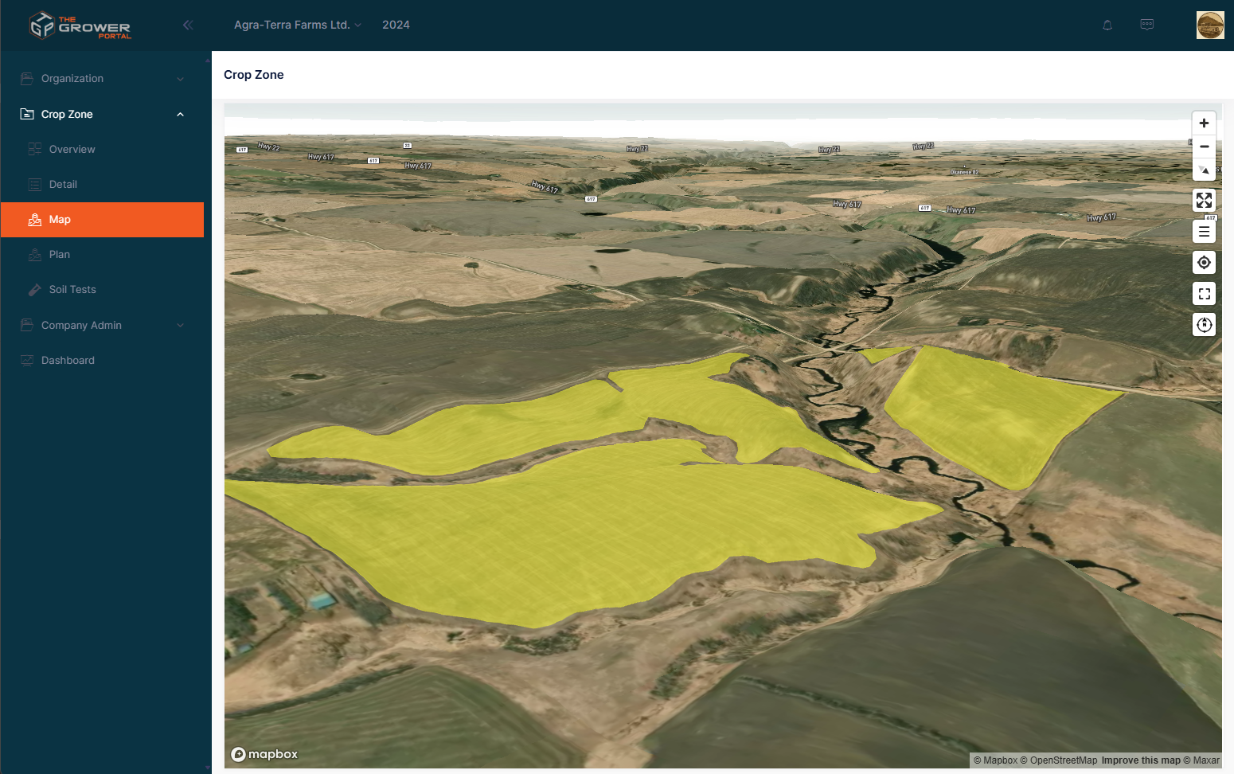Locate my position on the map

click(1204, 263)
